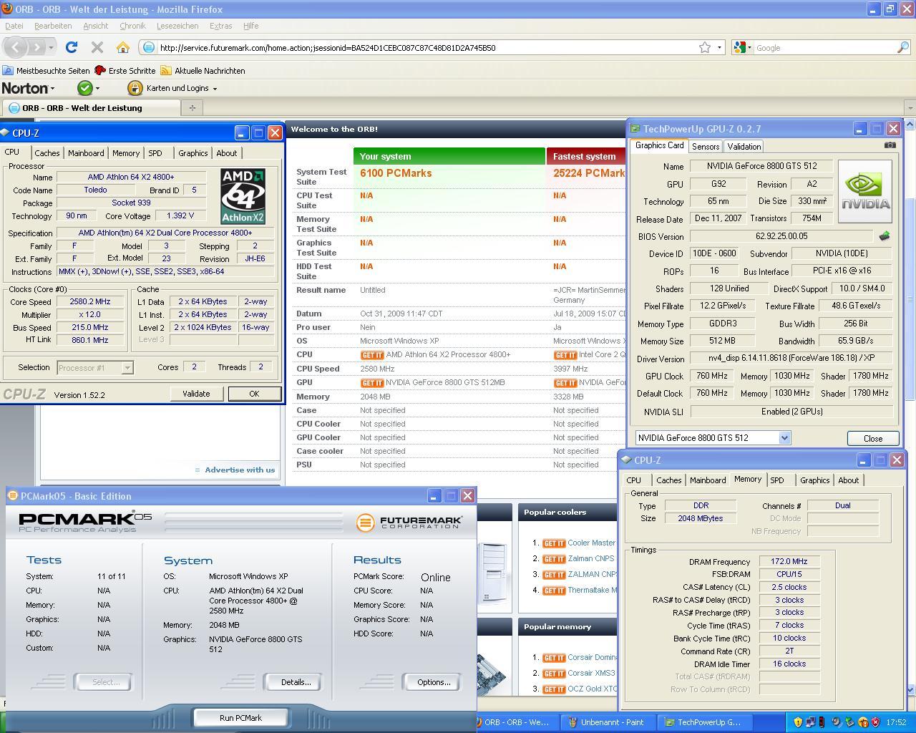
Task: Open the GPU selection dropdown in GPU-Z
Action: [784, 438]
